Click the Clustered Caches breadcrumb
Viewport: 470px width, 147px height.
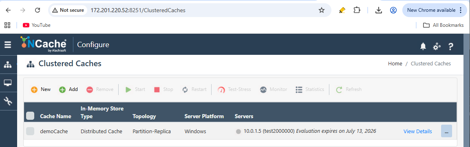pos(430,64)
